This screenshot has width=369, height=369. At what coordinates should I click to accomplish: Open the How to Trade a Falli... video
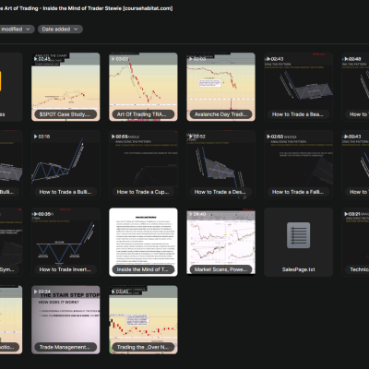[x=298, y=164]
